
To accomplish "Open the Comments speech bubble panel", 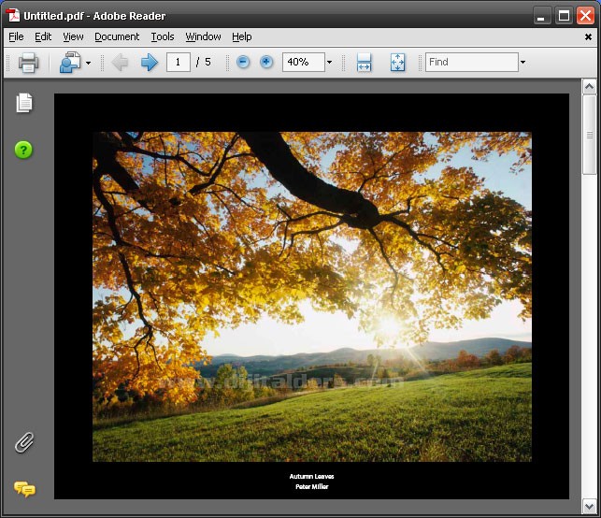I will pyautogui.click(x=24, y=489).
